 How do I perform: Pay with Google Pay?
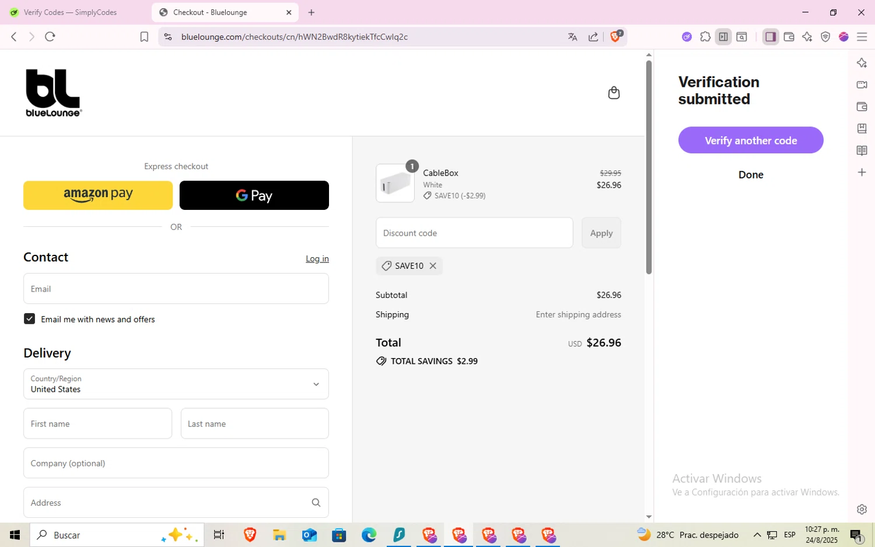click(254, 195)
